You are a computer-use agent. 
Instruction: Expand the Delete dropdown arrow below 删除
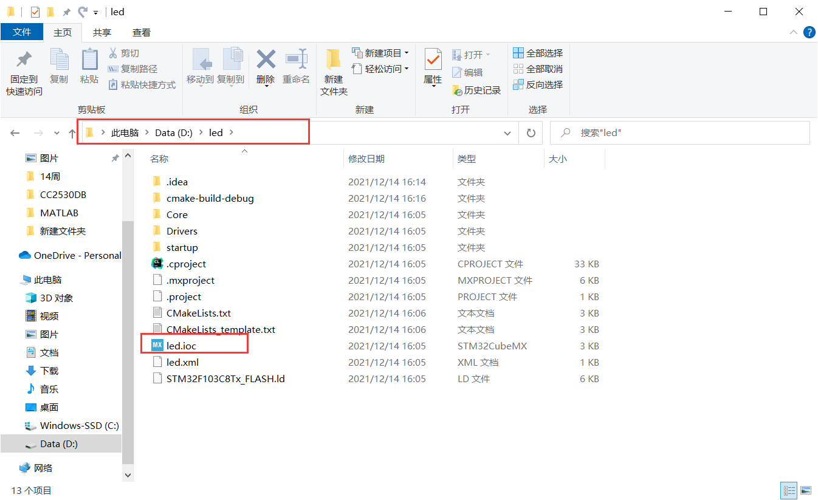[266, 86]
